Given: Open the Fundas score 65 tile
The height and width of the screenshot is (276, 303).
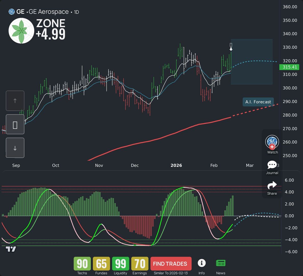Looking at the screenshot, I should point(101,264).
